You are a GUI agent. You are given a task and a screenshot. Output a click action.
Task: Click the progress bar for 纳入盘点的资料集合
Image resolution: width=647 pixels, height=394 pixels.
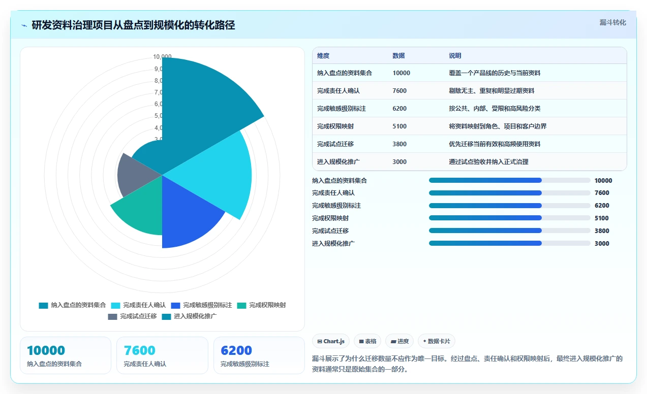[510, 180]
